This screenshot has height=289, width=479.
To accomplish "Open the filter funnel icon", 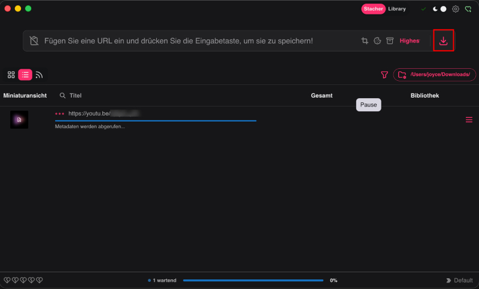I will pos(384,75).
